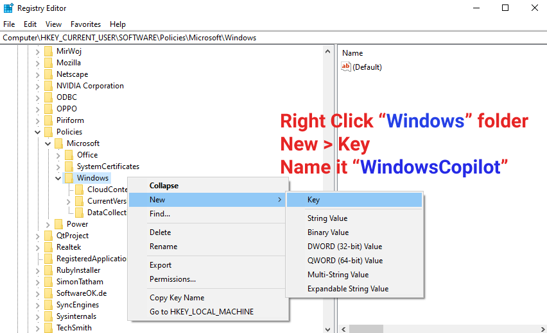Click the SyncEngines folder icon
The height and width of the screenshot is (333, 547).
tap(49, 304)
